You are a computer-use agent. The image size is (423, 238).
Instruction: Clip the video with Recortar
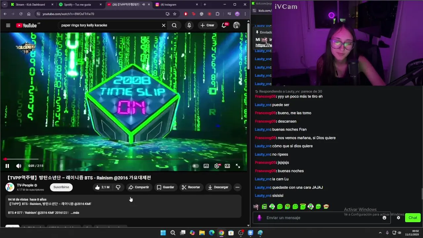pyautogui.click(x=191, y=187)
